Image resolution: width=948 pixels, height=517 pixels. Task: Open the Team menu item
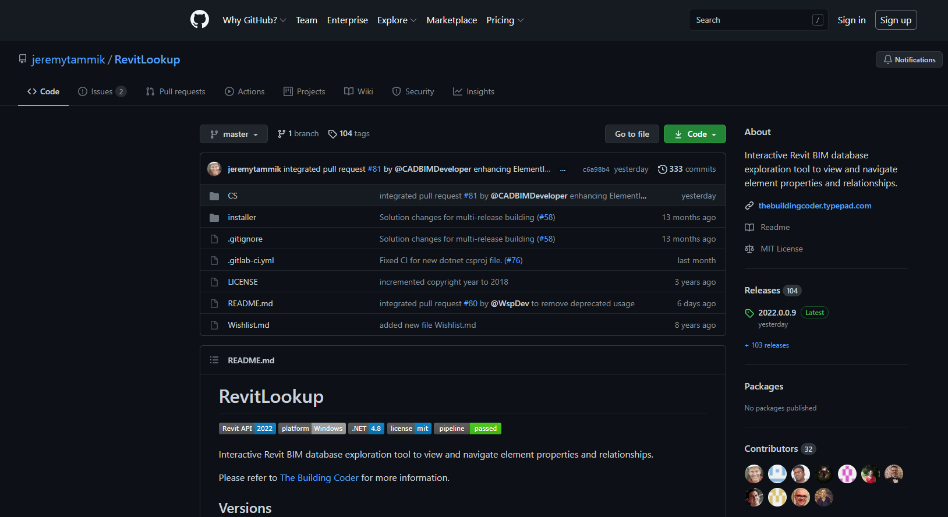pos(306,20)
